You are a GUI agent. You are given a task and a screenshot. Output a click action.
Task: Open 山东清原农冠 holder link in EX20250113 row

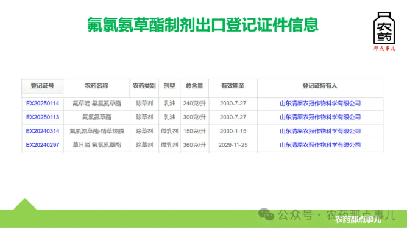320,117
